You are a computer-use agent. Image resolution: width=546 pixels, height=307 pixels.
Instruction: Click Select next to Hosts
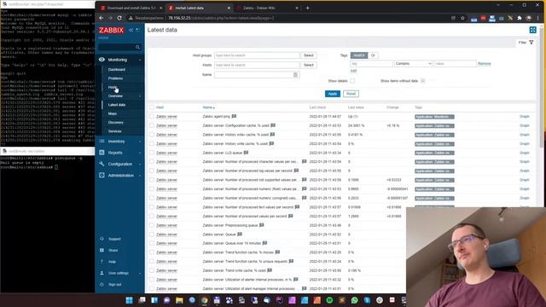309,65
